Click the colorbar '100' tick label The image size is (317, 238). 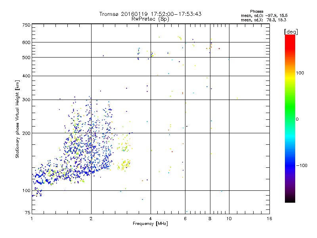pos(300,73)
